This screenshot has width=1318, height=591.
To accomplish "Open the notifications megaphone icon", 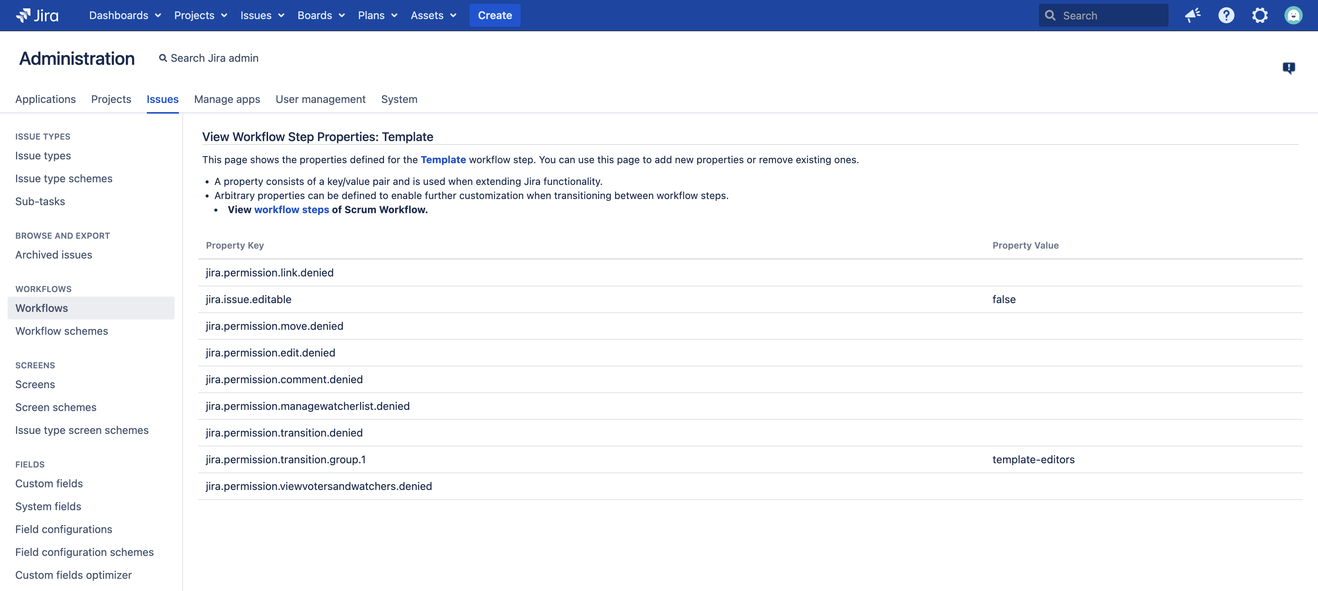I will 1193,15.
